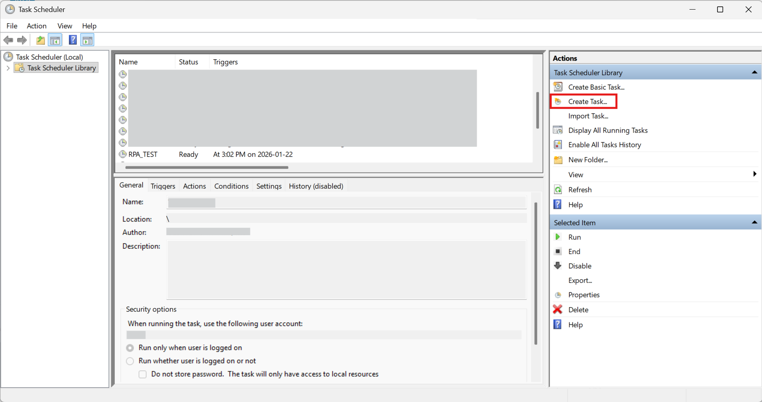Select the General tab

pos(131,185)
